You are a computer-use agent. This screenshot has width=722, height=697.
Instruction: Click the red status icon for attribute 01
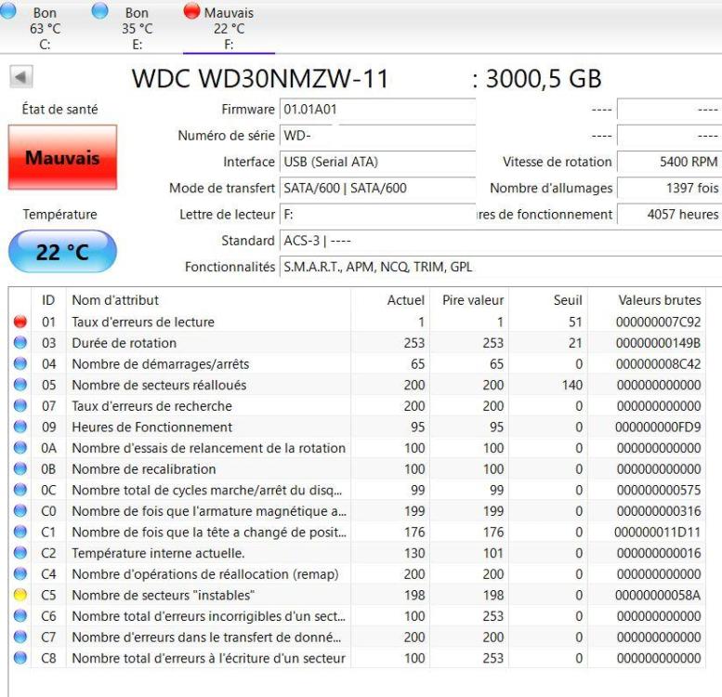tap(20, 322)
